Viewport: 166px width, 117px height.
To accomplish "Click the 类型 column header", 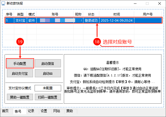I will pos(20,14).
